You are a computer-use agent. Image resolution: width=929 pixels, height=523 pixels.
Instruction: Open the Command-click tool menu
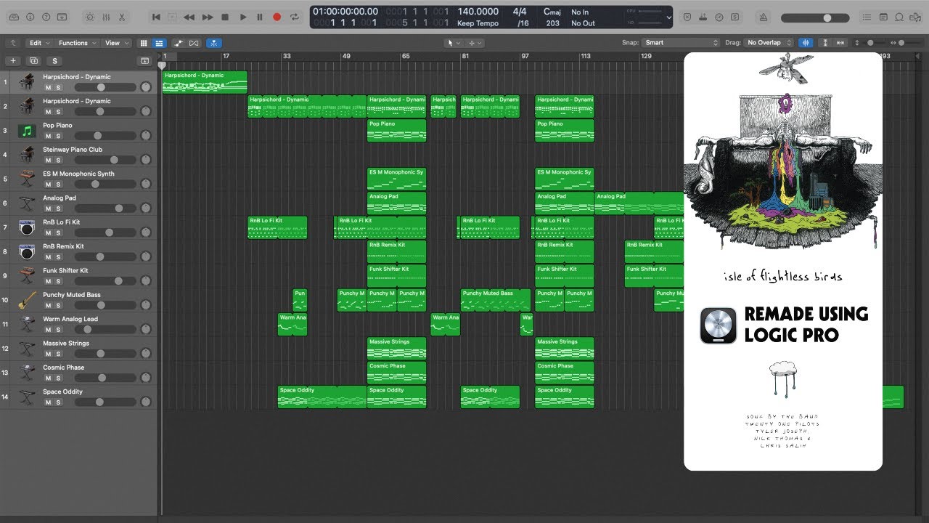(475, 43)
